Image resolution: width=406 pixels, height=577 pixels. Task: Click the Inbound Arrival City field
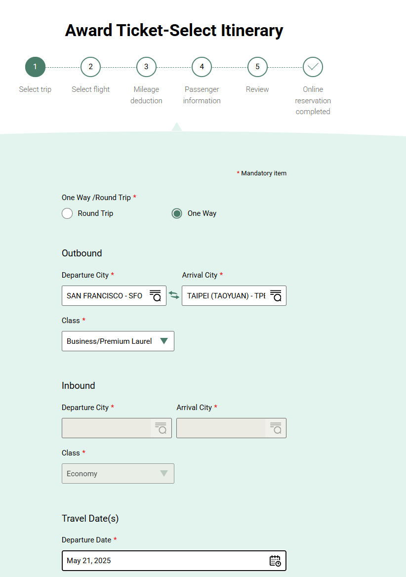point(231,428)
